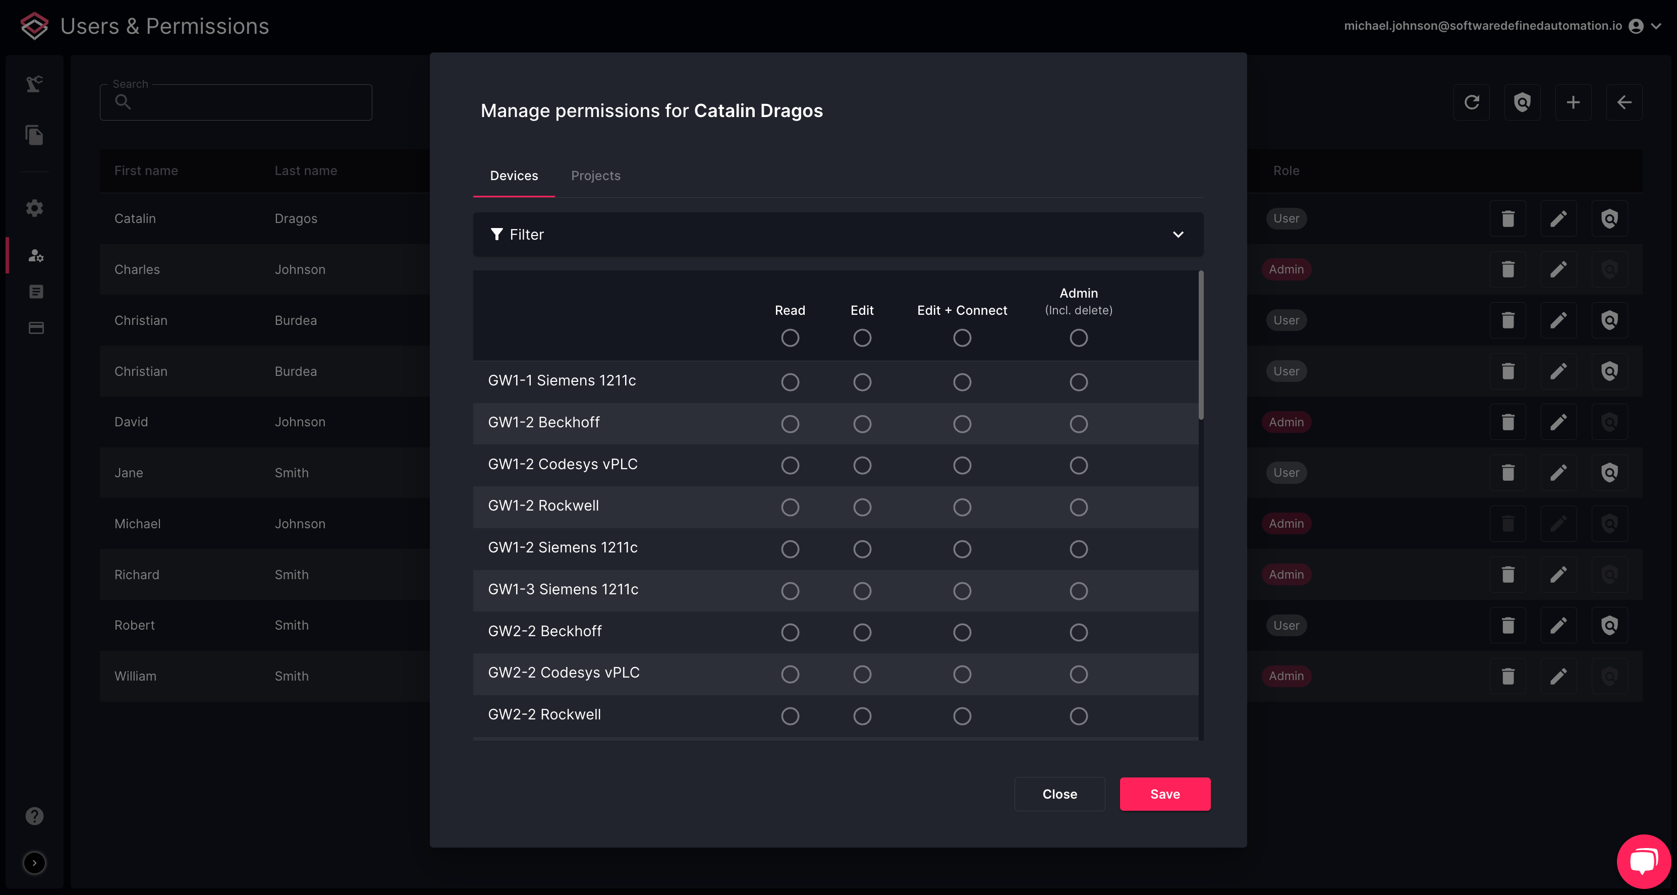Enable Edit + Connect for GW2-2 Codesys vPLC
Image resolution: width=1677 pixels, height=895 pixels.
click(962, 674)
